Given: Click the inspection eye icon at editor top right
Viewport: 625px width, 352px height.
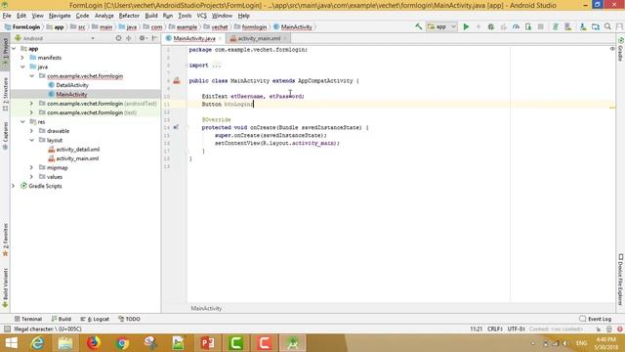Looking at the screenshot, I should [612, 49].
